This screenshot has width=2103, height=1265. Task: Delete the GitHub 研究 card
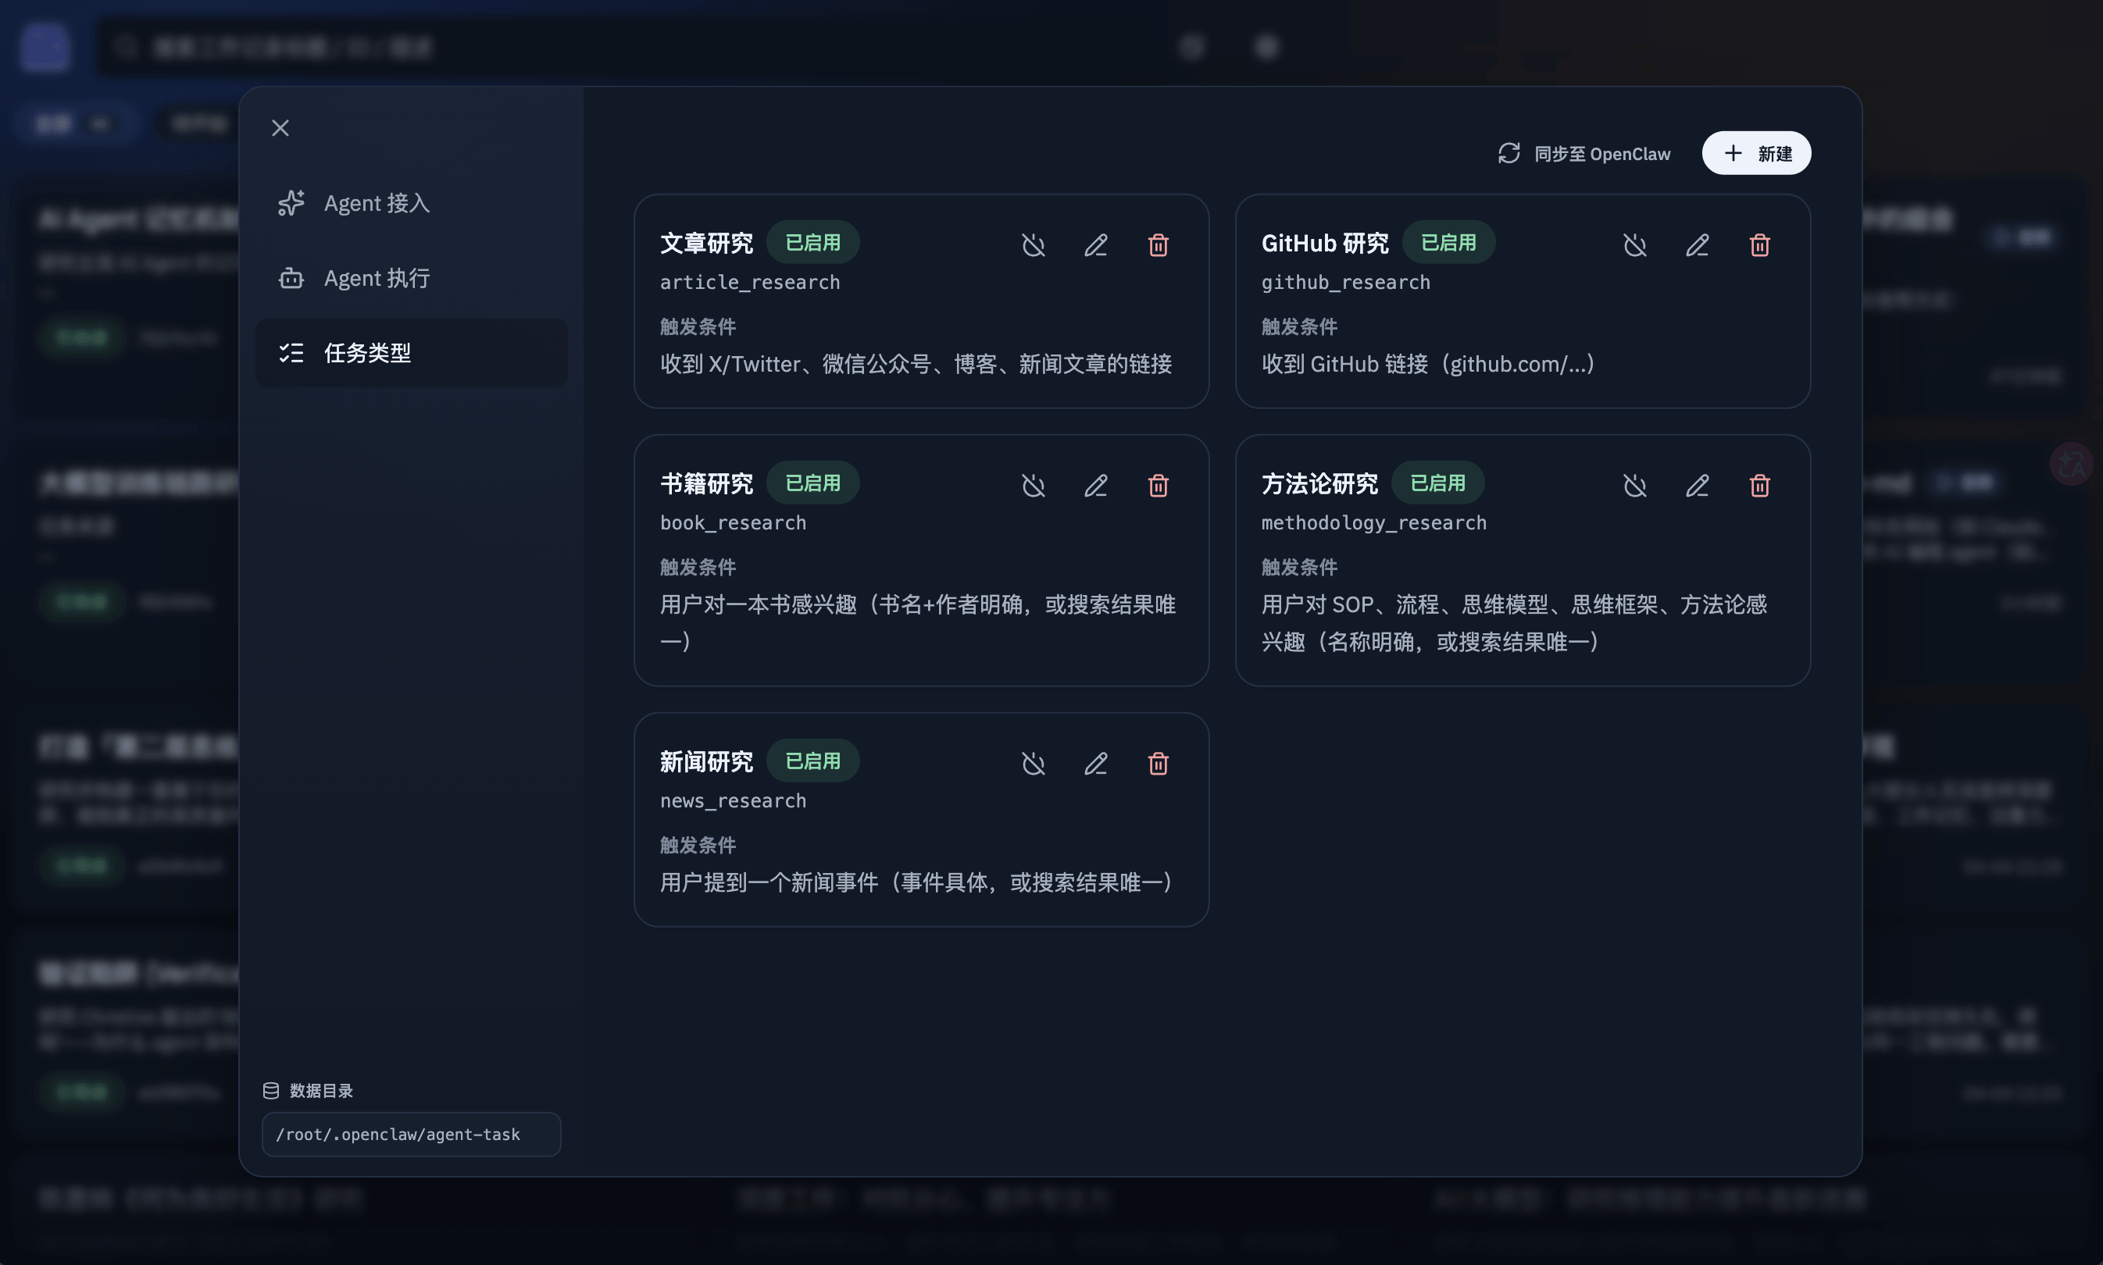tap(1759, 245)
